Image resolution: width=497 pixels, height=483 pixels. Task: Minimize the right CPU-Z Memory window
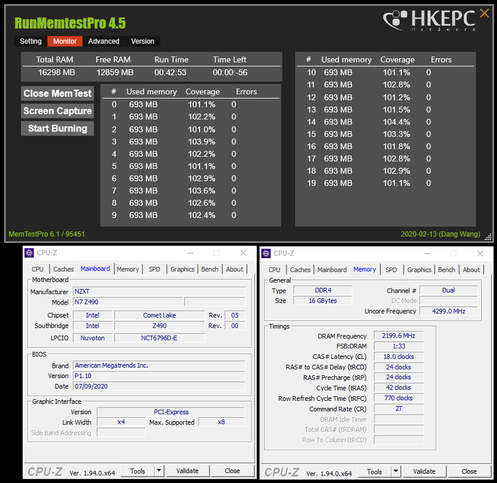[x=427, y=253]
